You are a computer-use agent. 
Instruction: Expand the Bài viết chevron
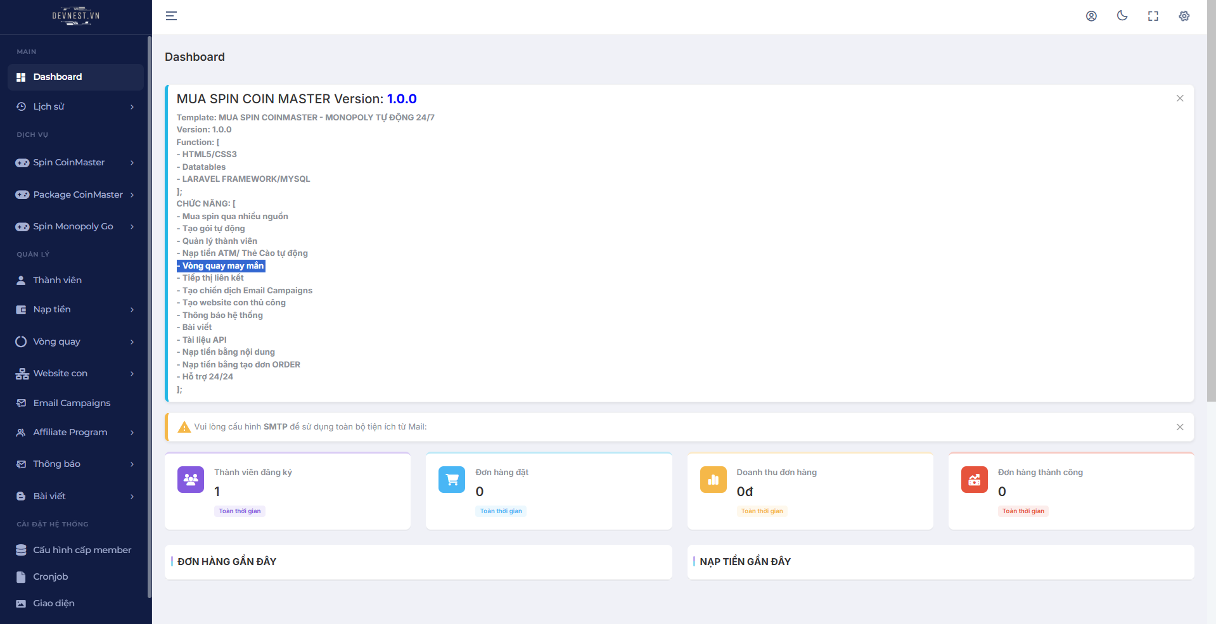pos(132,497)
